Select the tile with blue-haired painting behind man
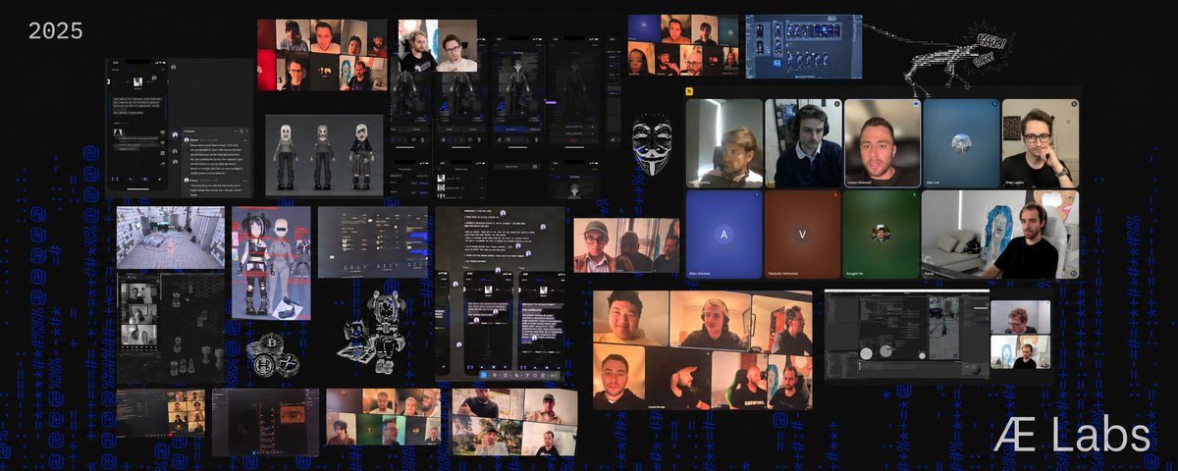This screenshot has width=1178, height=471. point(999,235)
